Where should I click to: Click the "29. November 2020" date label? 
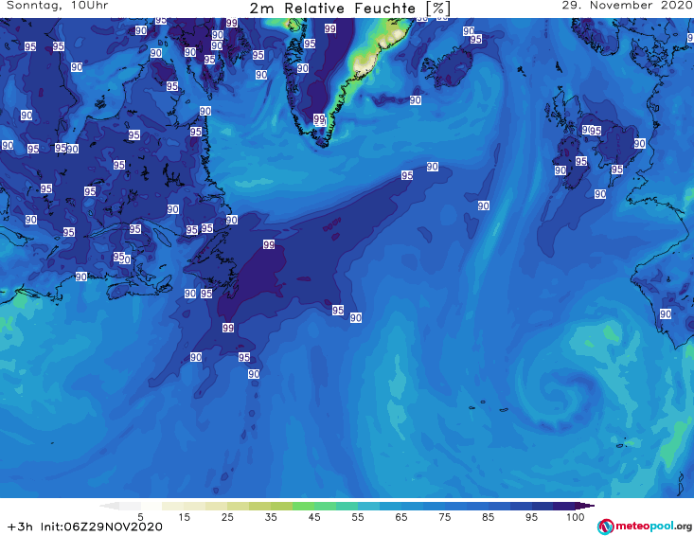[627, 6]
